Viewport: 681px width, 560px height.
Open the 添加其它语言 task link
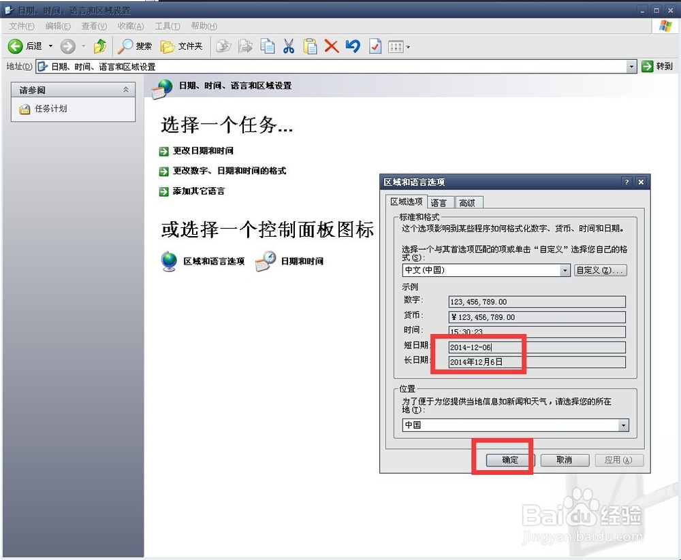198,191
